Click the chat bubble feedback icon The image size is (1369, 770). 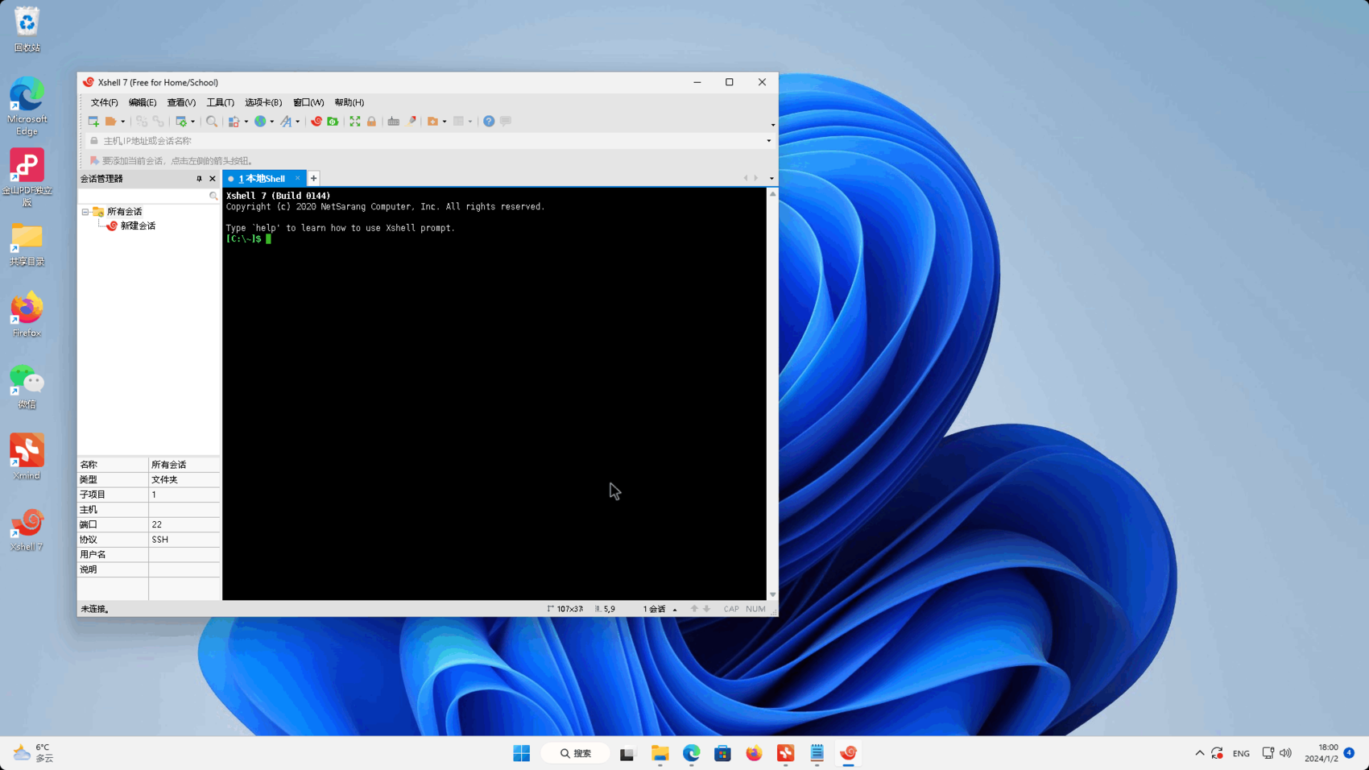(x=506, y=122)
